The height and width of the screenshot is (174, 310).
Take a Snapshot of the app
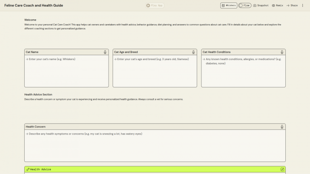click(261, 6)
